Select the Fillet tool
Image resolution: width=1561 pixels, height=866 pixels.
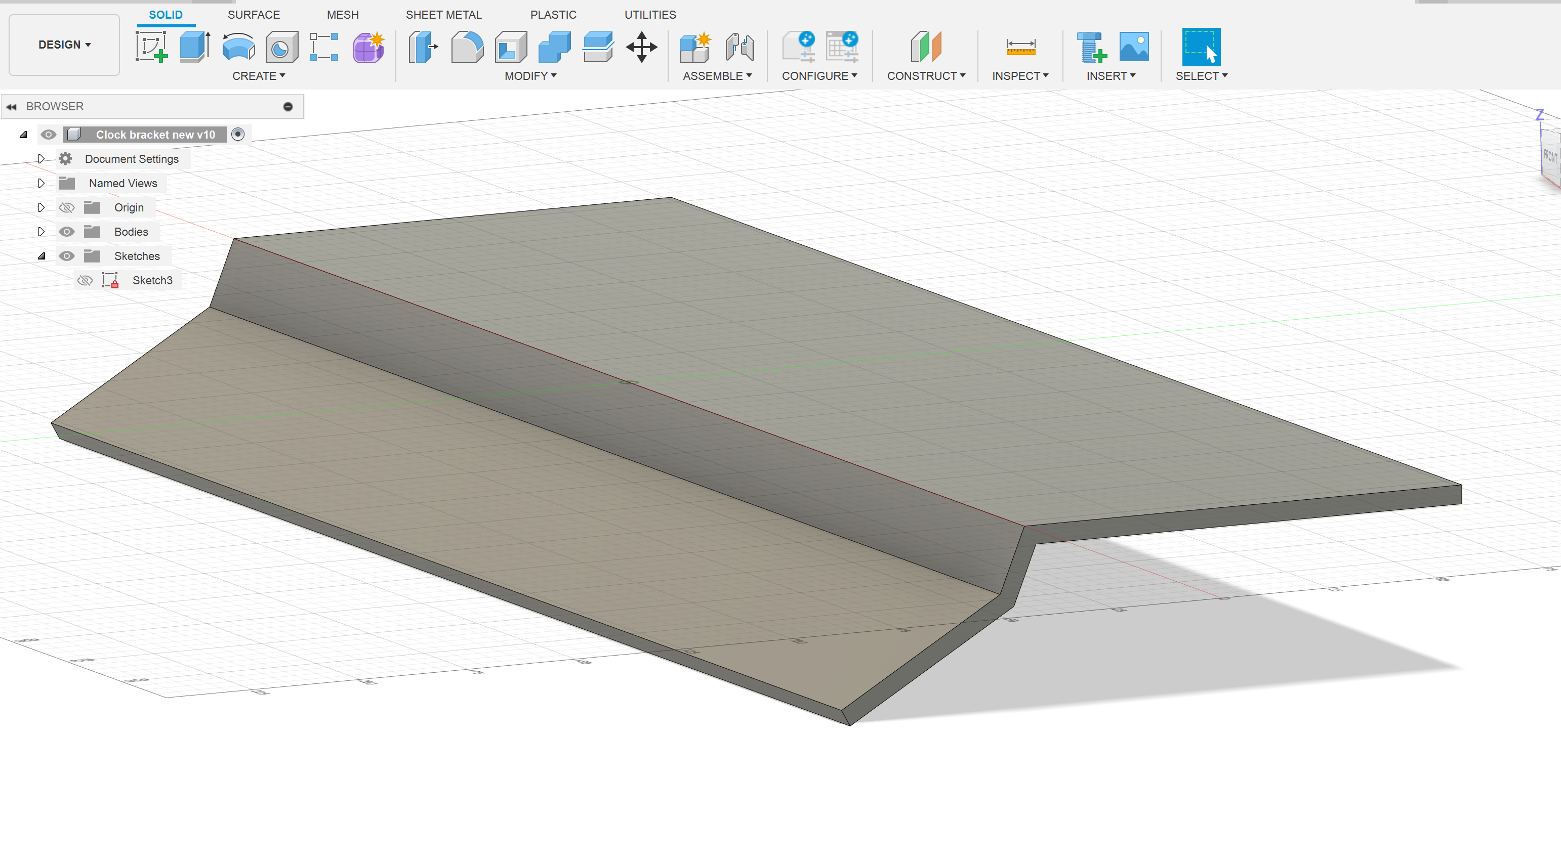(467, 47)
